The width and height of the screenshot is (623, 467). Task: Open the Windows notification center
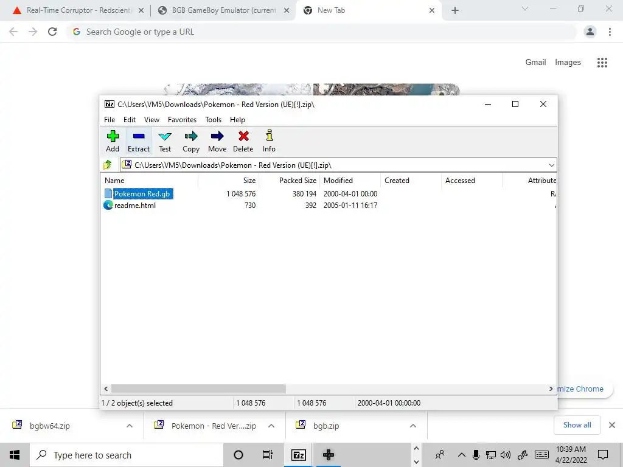click(x=603, y=455)
